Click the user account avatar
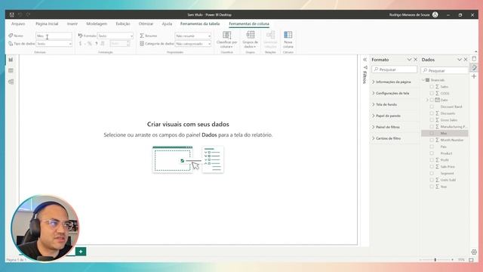This screenshot has width=483, height=272. tap(435, 15)
